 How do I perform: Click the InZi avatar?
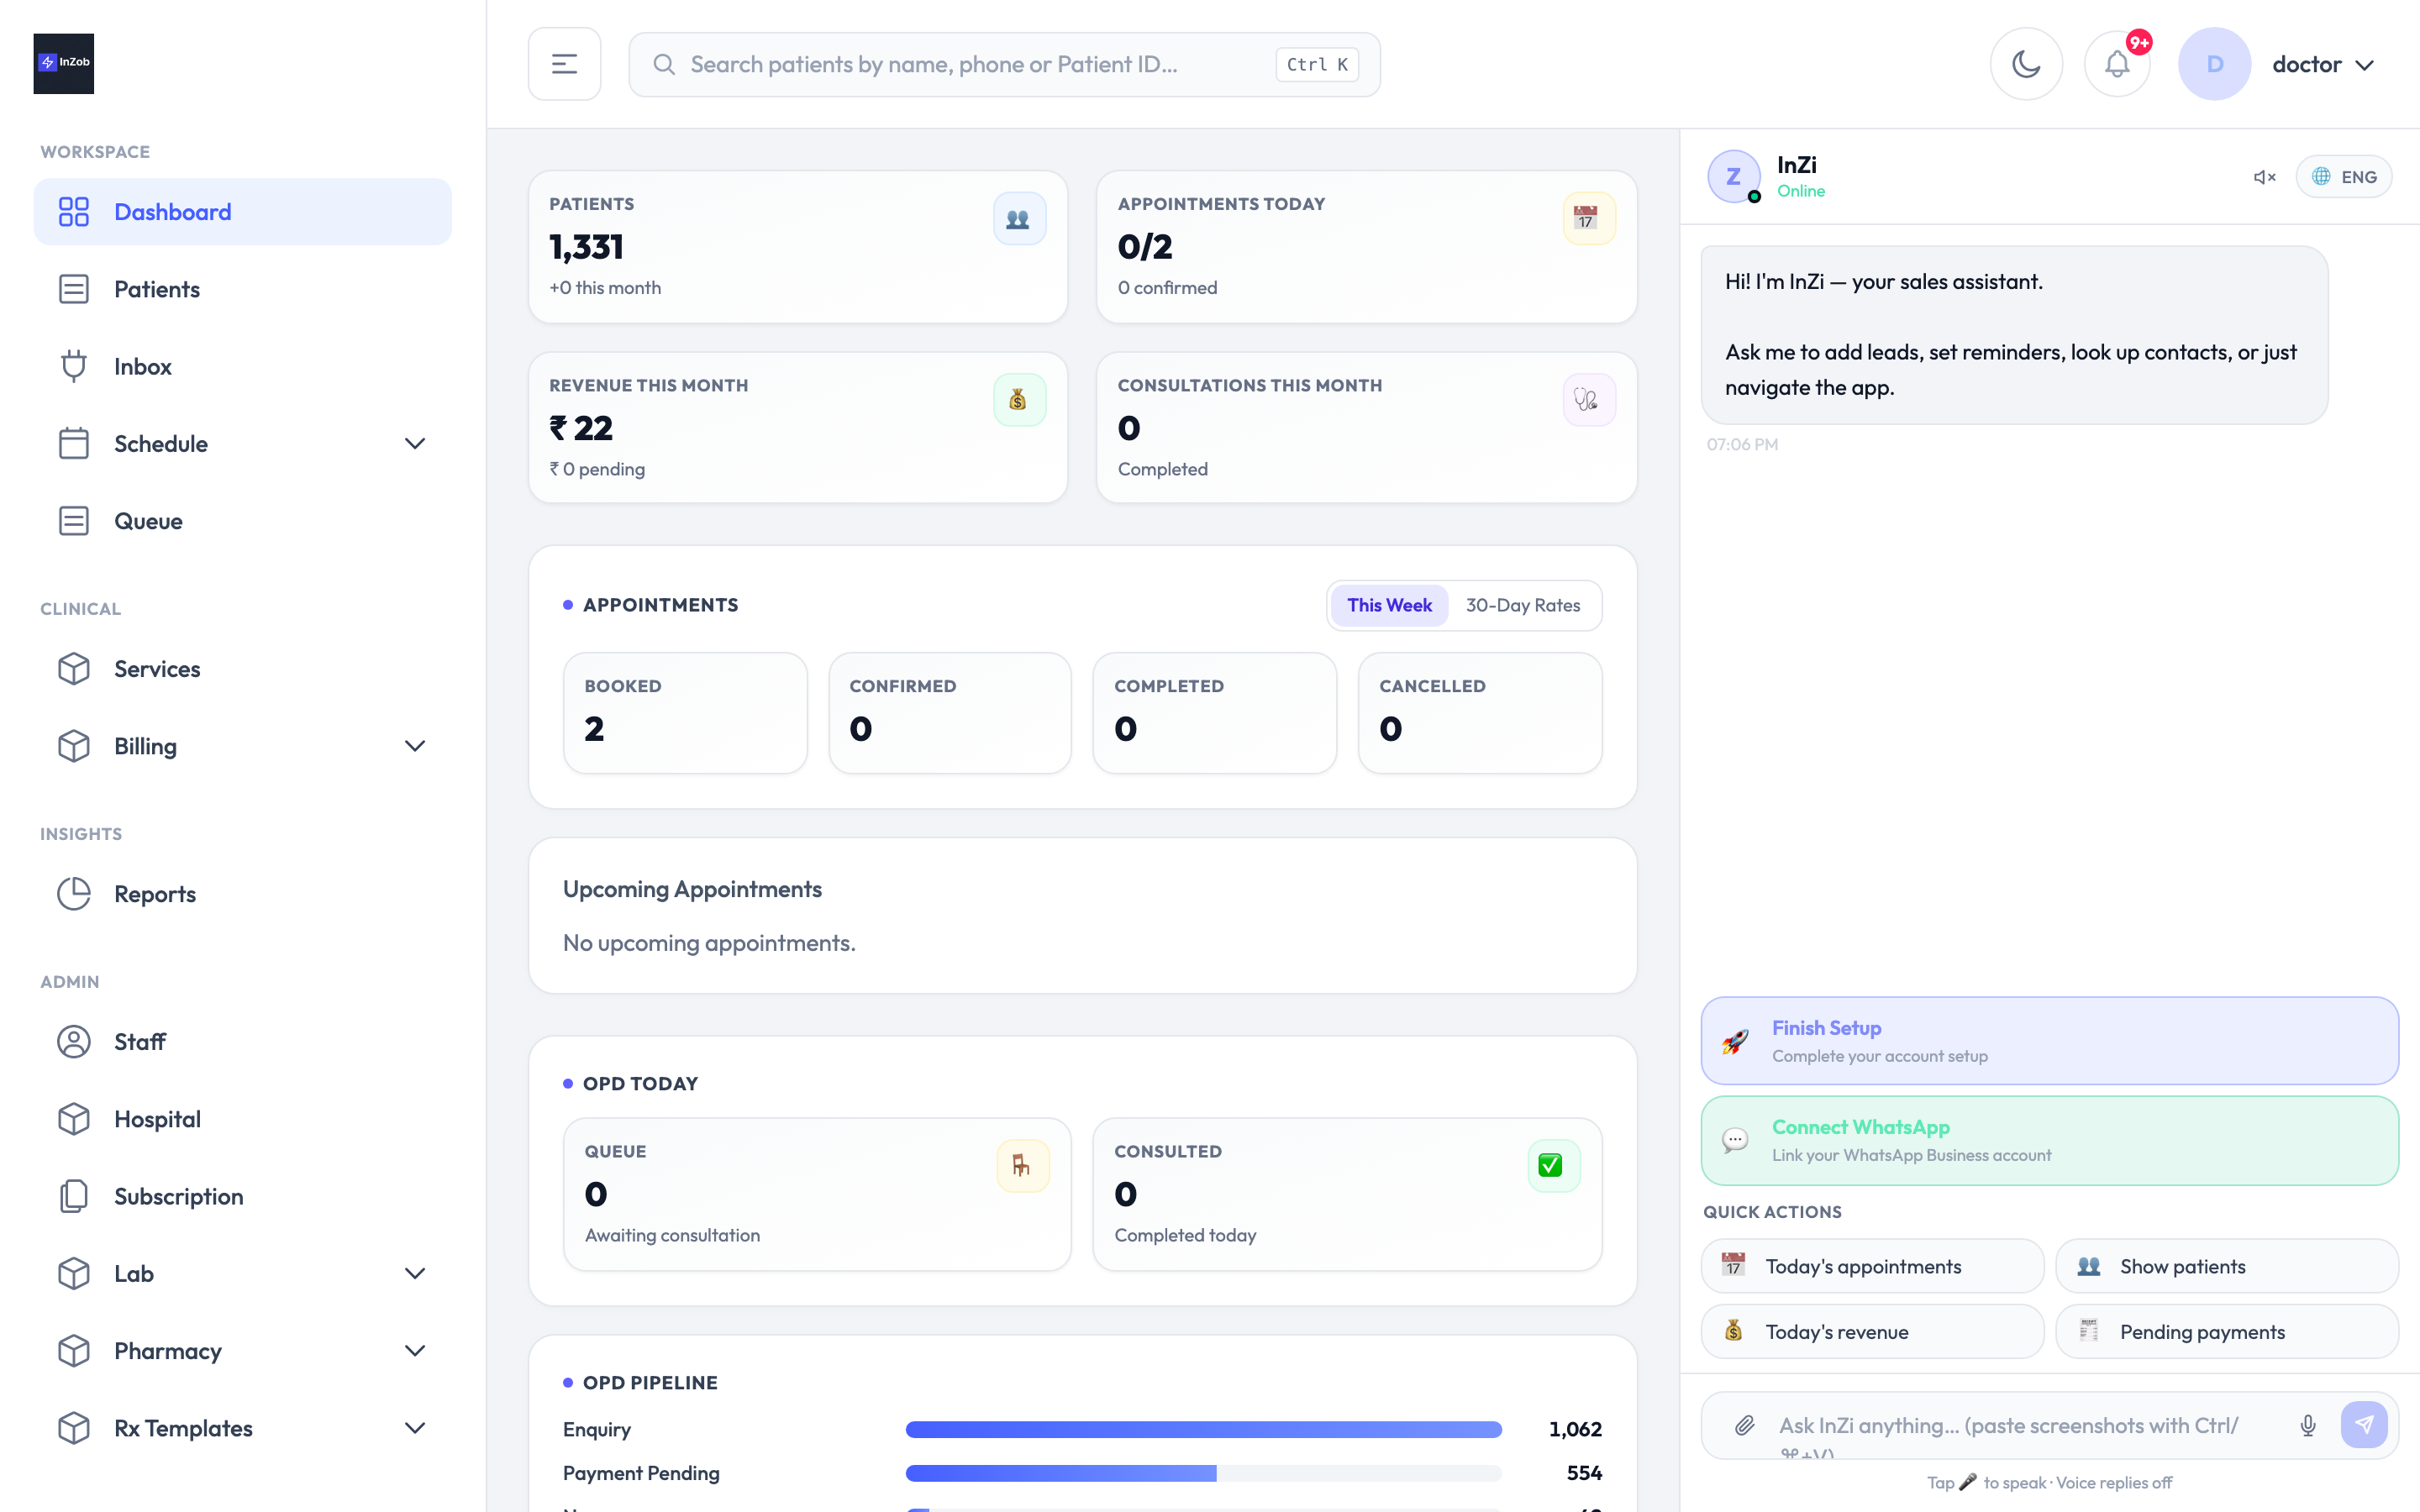[x=1734, y=177]
